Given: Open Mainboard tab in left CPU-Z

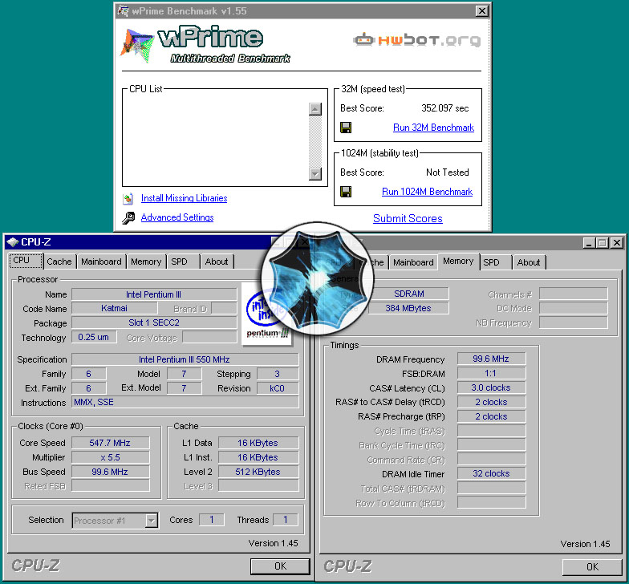Looking at the screenshot, I should click(101, 262).
